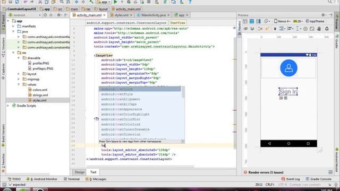Click Infer Constraints magic wand icon
Image resolution: width=340 pixels, height=191 pixels.
click(x=267, y=29)
